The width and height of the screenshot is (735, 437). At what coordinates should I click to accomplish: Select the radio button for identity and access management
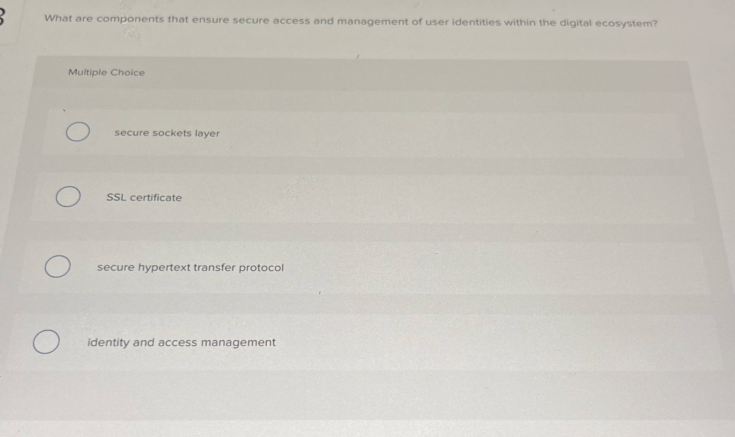point(47,342)
